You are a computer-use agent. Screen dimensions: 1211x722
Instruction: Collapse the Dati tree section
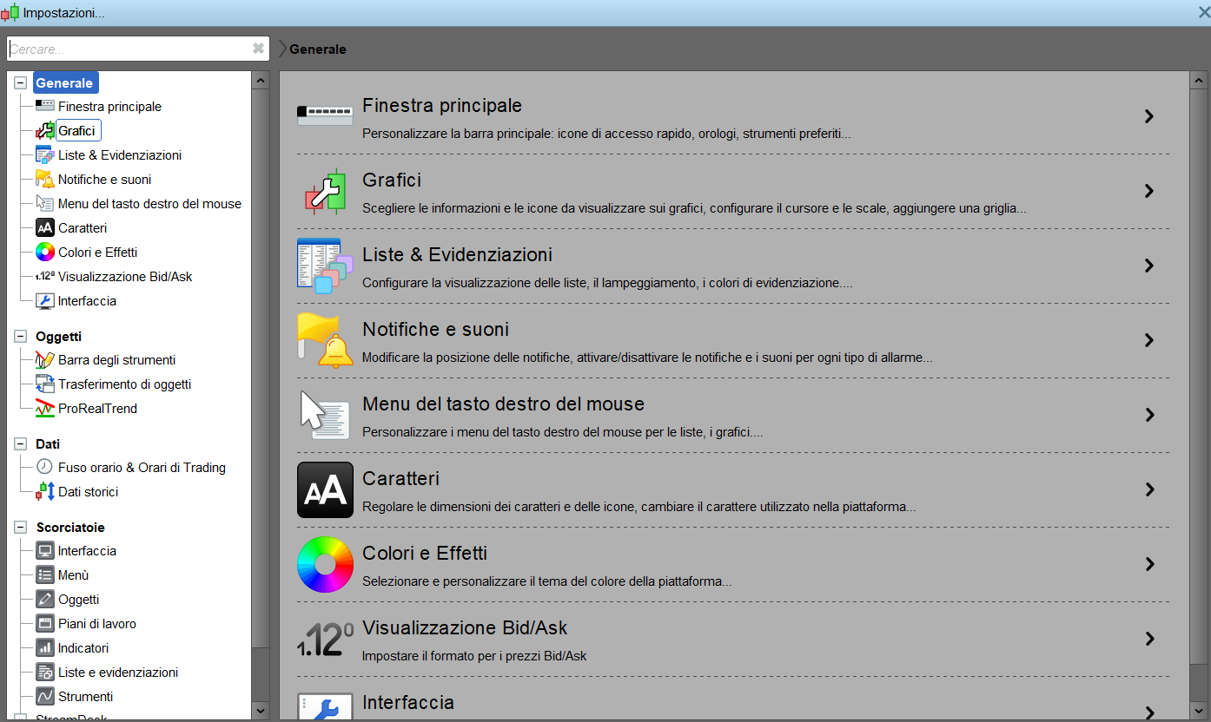click(21, 444)
